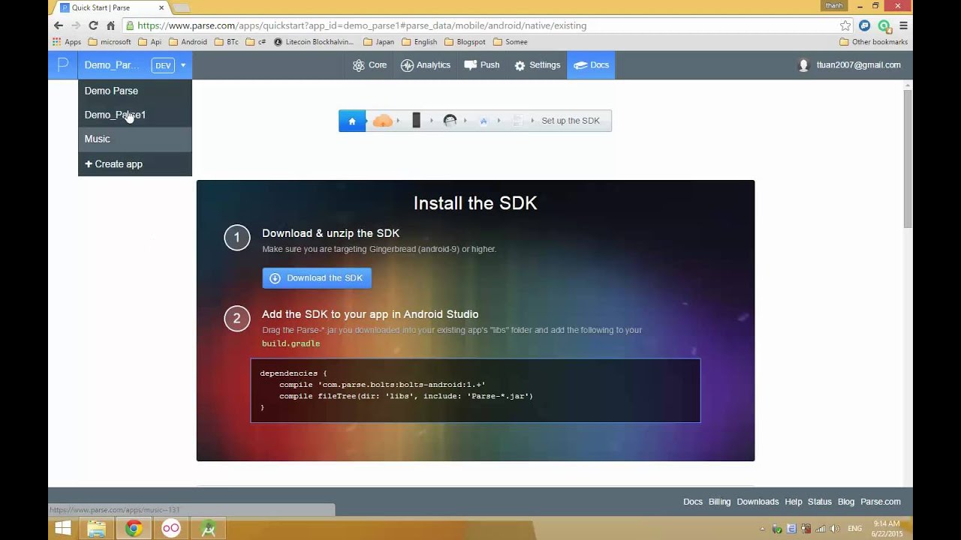Screen dimensions: 961x540
Task: Open Api bookmarks folder
Action: click(149, 42)
